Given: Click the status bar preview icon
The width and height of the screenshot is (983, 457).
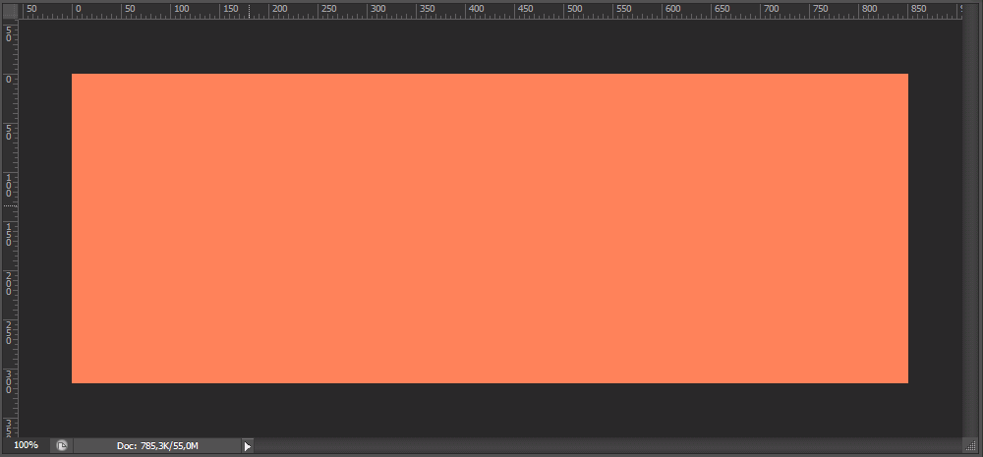Looking at the screenshot, I should 62,446.
